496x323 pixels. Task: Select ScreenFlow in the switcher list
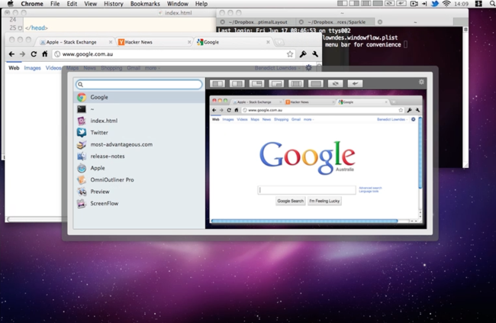click(139, 203)
